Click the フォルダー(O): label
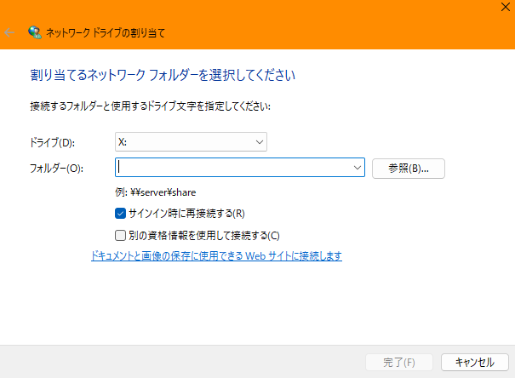515x378 pixels. 55,169
